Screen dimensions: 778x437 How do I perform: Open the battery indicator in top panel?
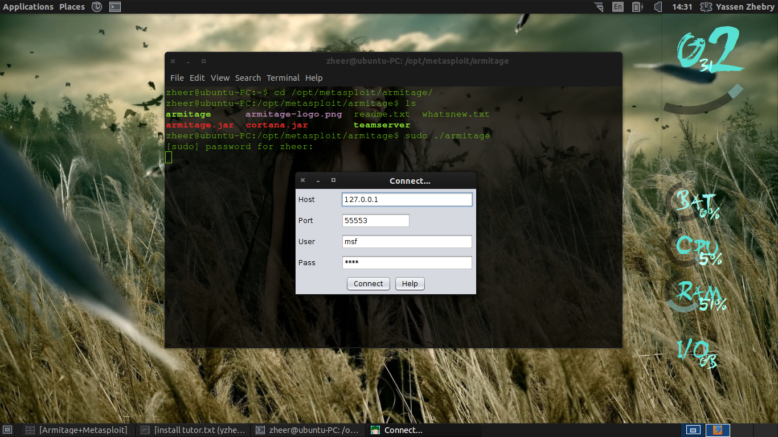(637, 7)
